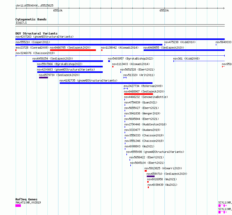Click nsv6469855 (Sedlazeck2020) blue bar
Viewport: 232px width, 215px height.
184,50
